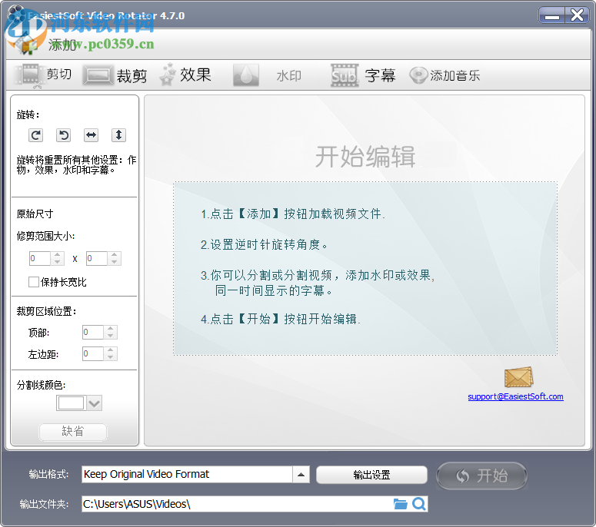Flip video vertically using the up-down arrow icon
596x527 pixels.
[x=119, y=135]
